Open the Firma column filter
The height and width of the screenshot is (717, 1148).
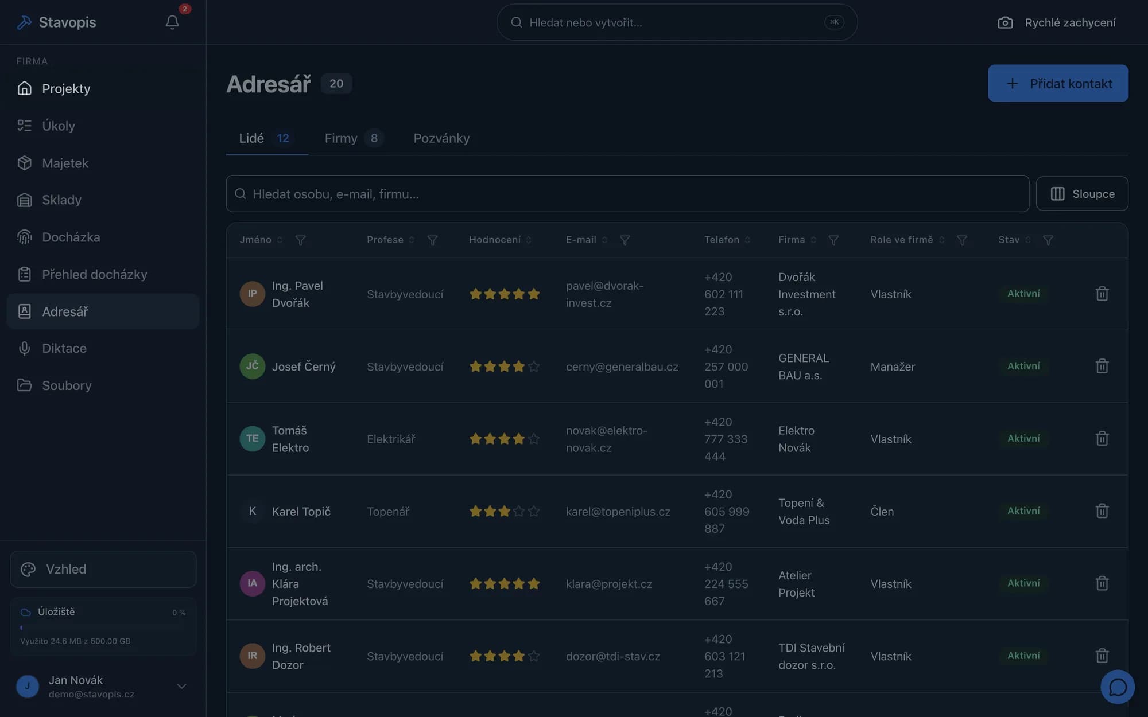833,240
